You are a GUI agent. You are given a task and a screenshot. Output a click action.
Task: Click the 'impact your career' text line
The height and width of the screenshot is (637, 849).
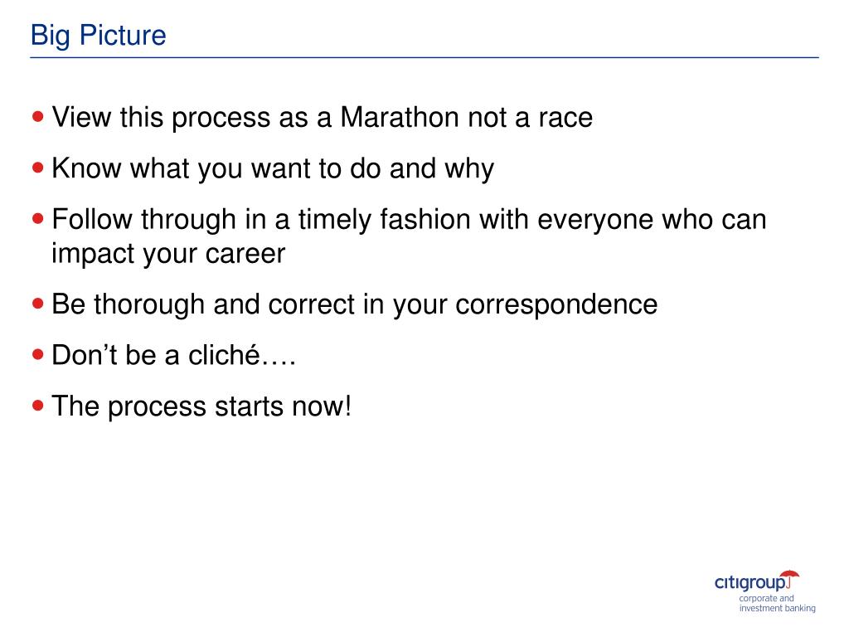168,254
